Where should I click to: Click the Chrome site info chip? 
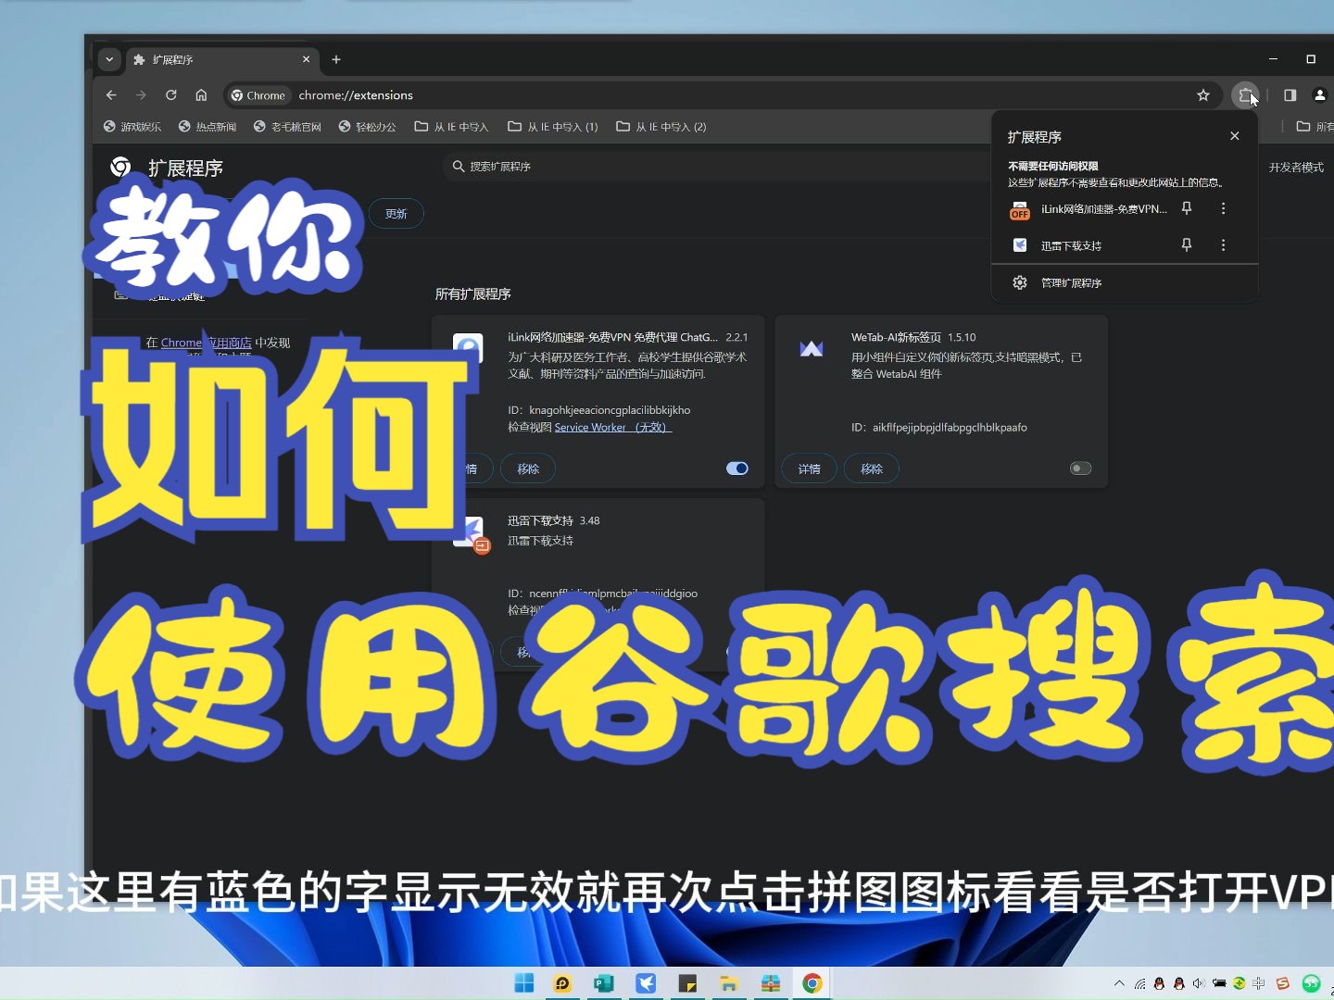point(258,95)
